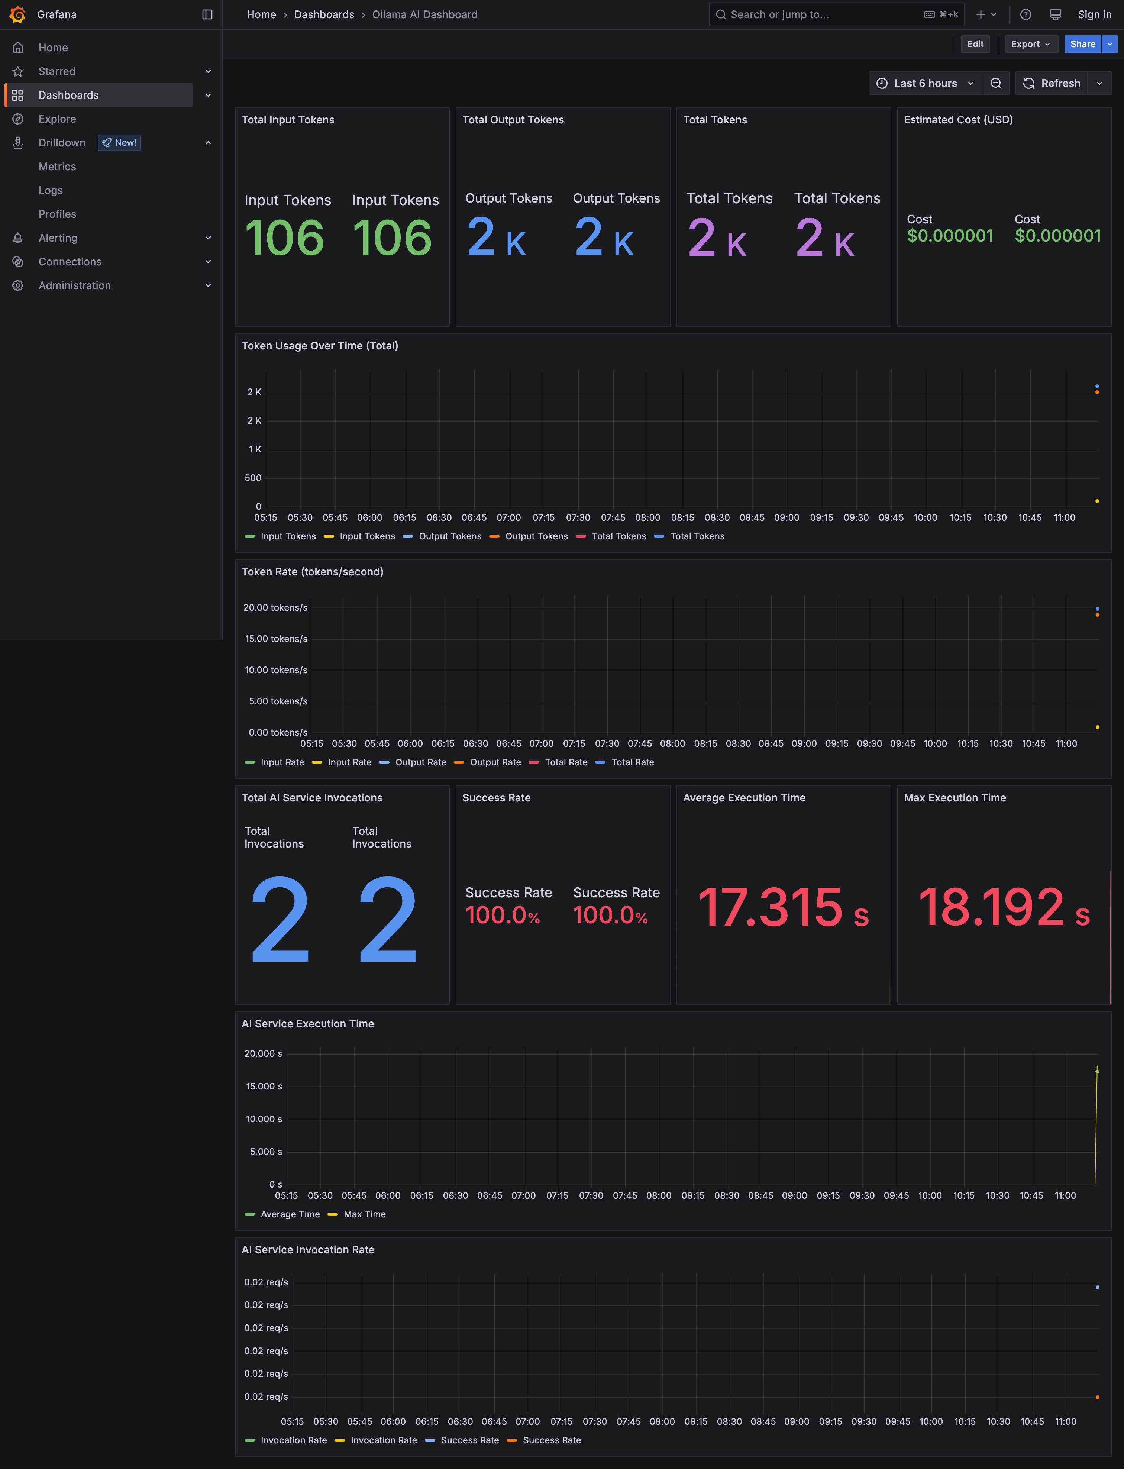
Task: Click the news feed monitor icon
Action: (1055, 14)
